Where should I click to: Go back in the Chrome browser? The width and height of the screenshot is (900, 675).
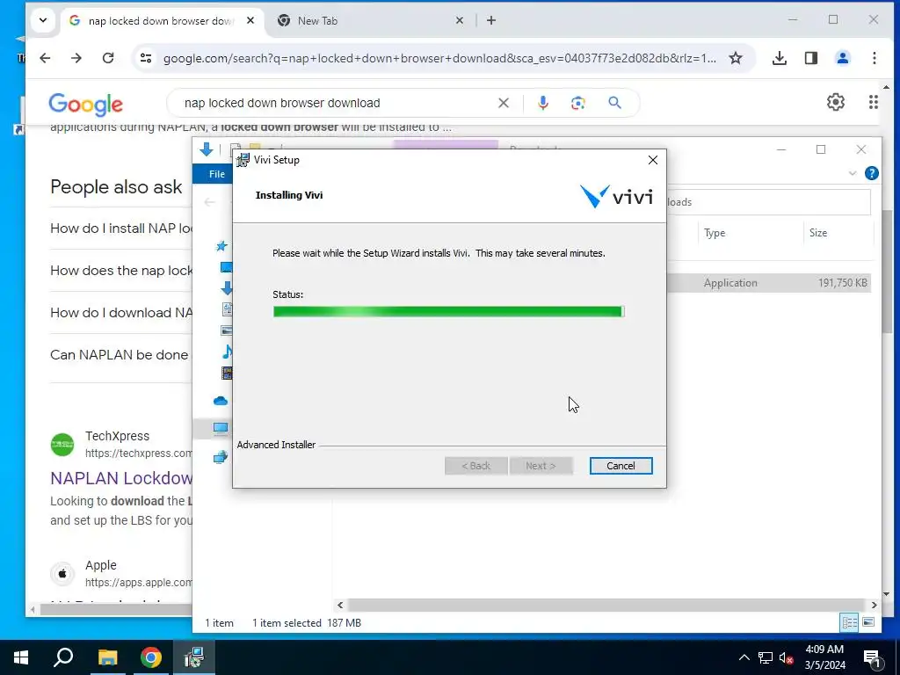click(45, 58)
